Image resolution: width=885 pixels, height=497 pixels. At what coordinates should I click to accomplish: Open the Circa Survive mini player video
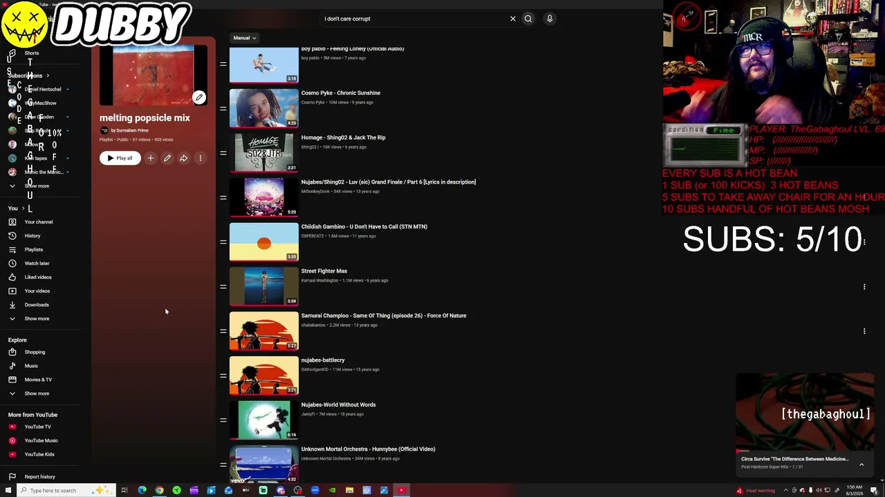click(805, 412)
